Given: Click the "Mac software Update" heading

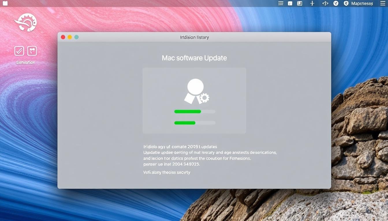Looking at the screenshot, I should (194, 58).
